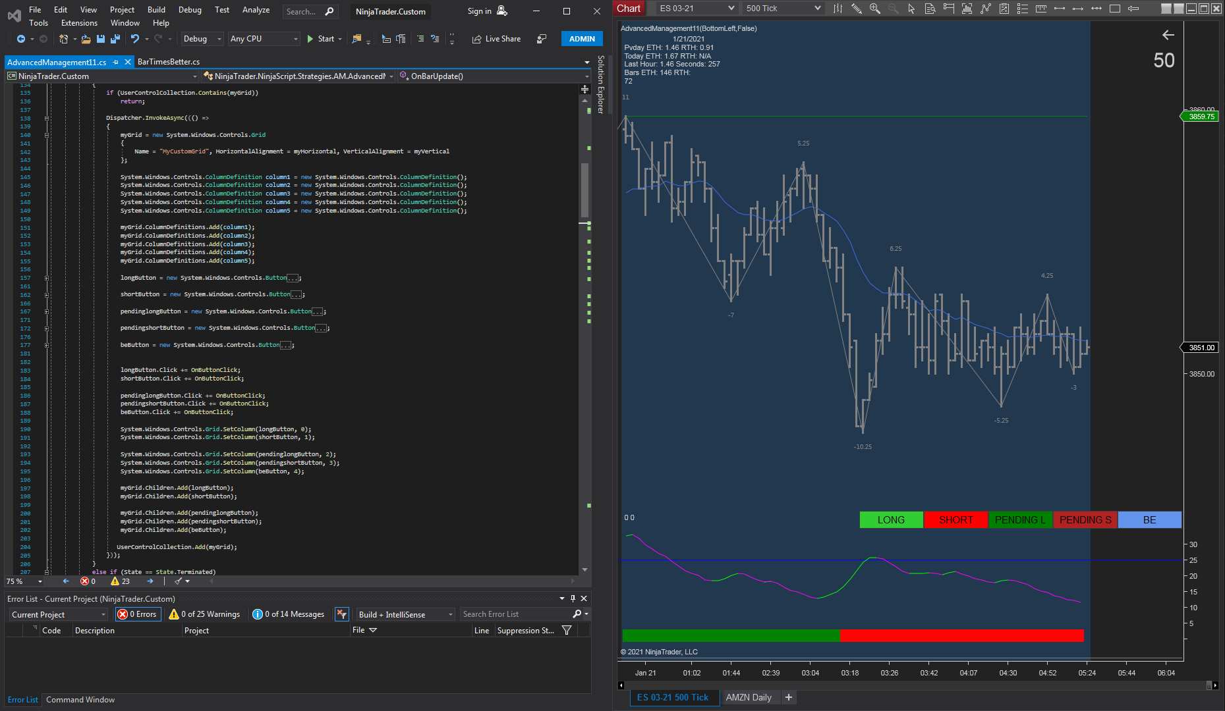Click the Visual Studio Search box
The image size is (1225, 711).
pyautogui.click(x=310, y=11)
